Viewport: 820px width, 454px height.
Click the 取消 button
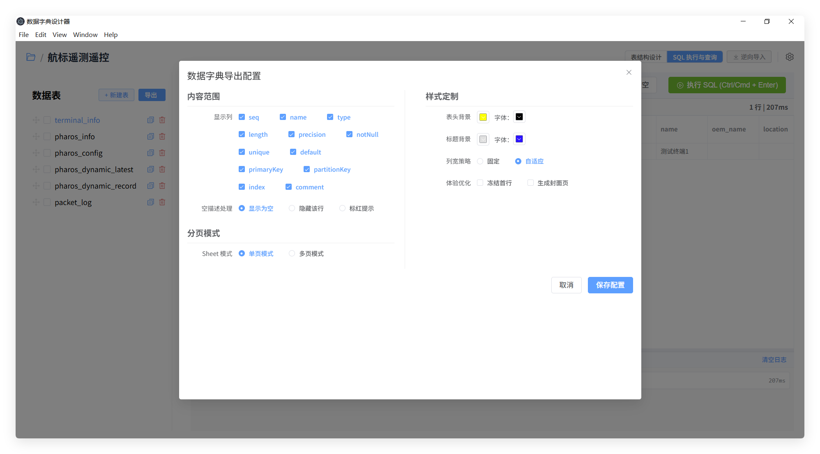[566, 285]
